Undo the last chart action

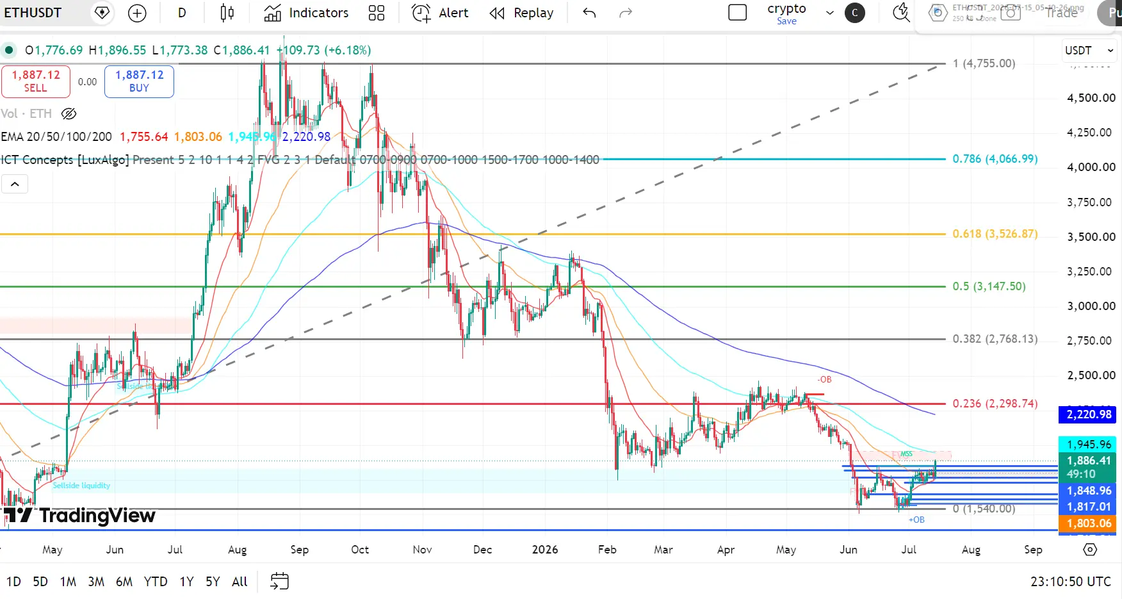pos(589,13)
